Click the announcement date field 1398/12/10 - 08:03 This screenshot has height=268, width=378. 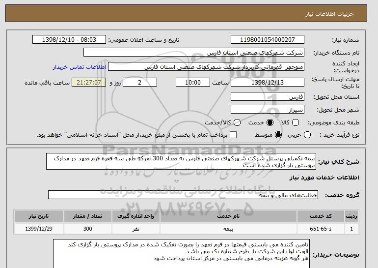point(69,40)
